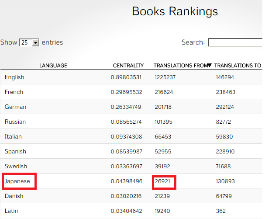Click centrality value 0.26334749
The height and width of the screenshot is (219, 265).
pos(126,107)
